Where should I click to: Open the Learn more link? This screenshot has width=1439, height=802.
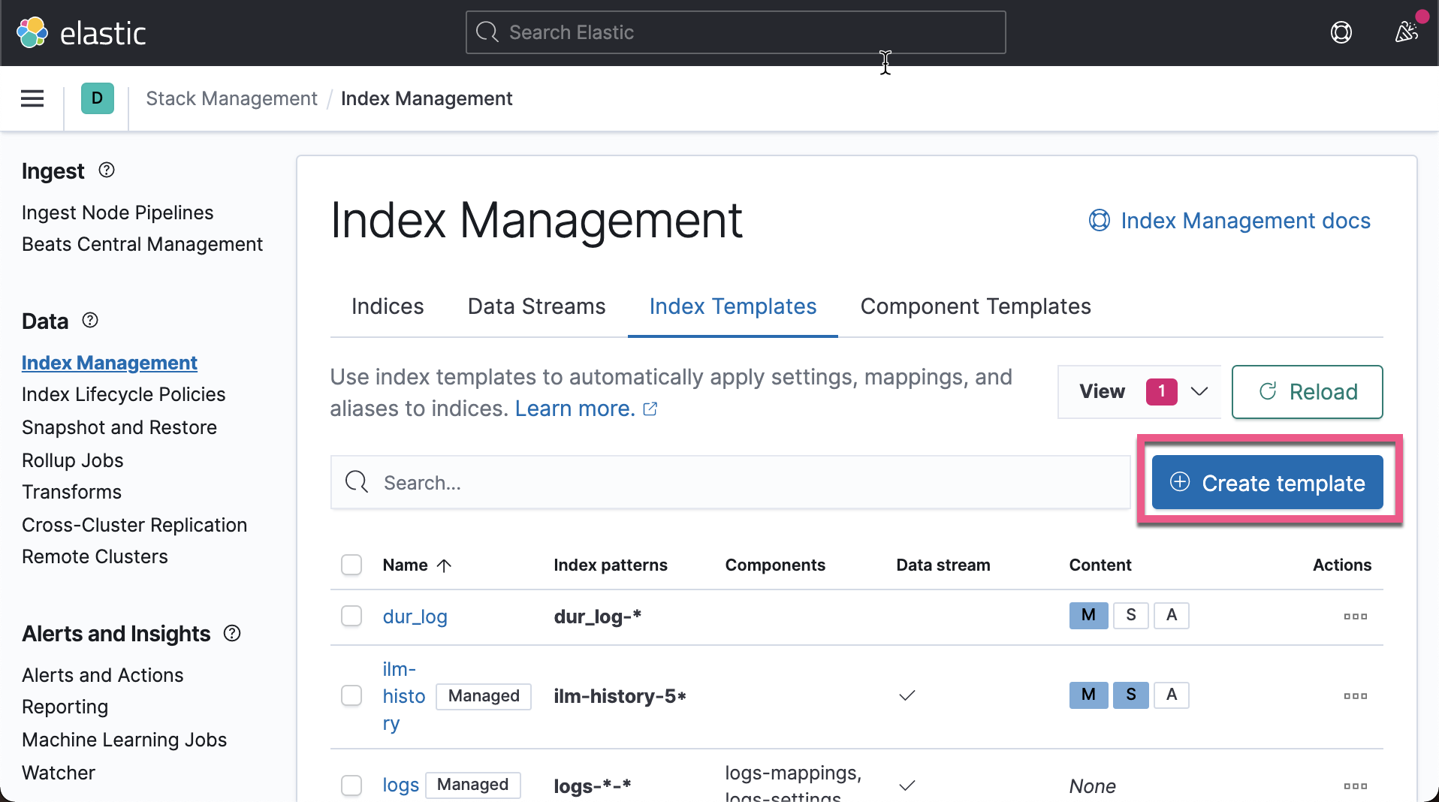576,408
